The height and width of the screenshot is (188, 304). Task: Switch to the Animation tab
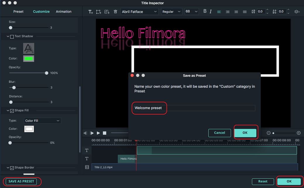coord(63,12)
